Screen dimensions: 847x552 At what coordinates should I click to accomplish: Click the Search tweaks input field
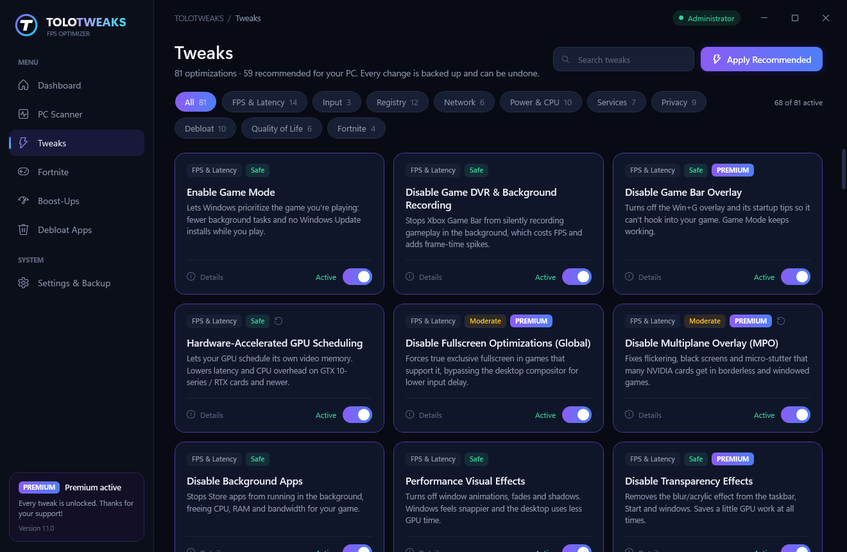[x=624, y=60]
